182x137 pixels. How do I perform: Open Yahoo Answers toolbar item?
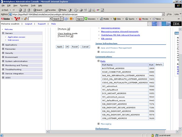point(90,19)
